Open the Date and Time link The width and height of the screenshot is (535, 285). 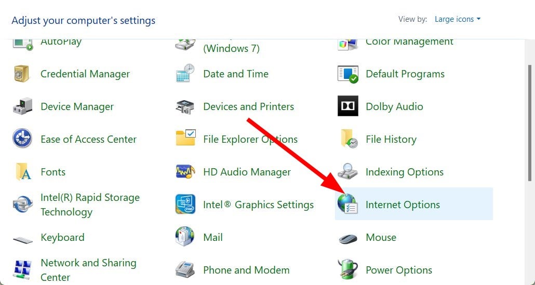click(x=236, y=74)
